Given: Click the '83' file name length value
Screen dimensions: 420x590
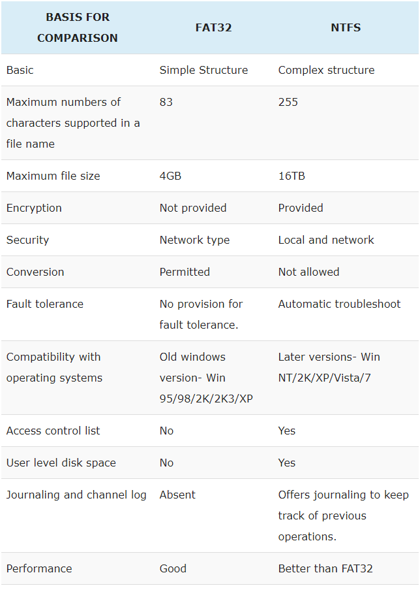Looking at the screenshot, I should tap(166, 102).
